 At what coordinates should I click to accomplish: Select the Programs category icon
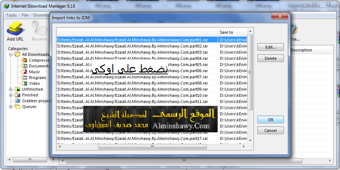[x=25, y=78]
